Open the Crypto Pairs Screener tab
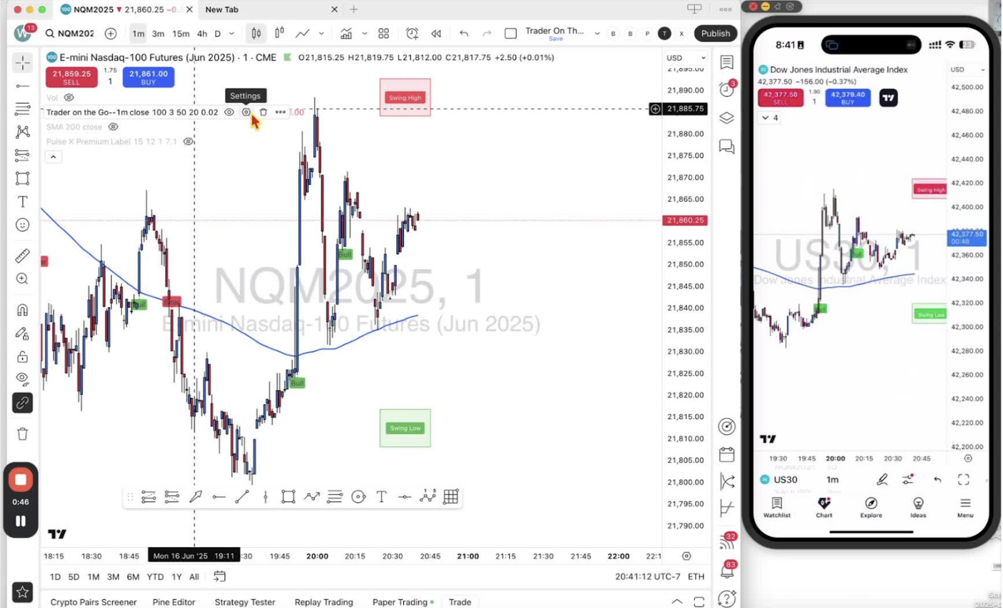Viewport: 1003px width, 608px height. pos(93,602)
